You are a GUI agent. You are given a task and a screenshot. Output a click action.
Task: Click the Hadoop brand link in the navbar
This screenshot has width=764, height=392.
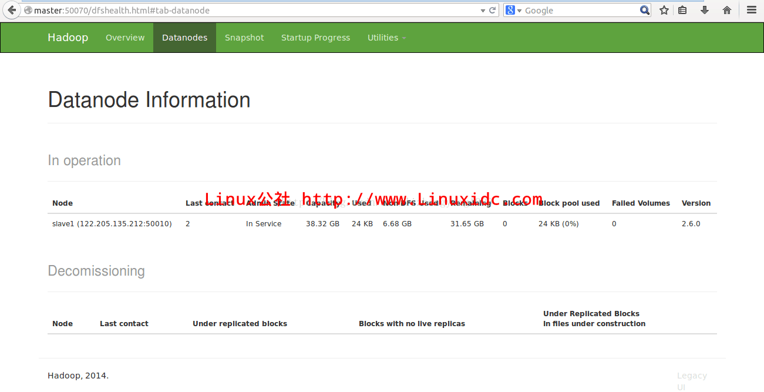pyautogui.click(x=68, y=37)
